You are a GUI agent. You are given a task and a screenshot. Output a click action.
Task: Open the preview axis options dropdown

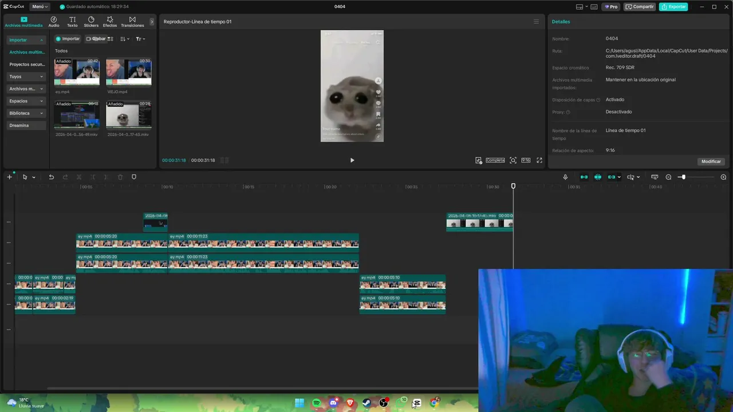click(x=638, y=177)
